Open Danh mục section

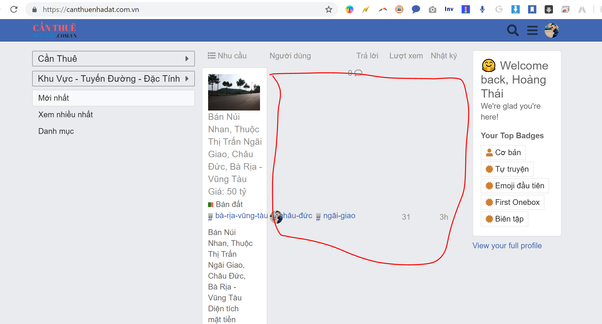pos(56,131)
